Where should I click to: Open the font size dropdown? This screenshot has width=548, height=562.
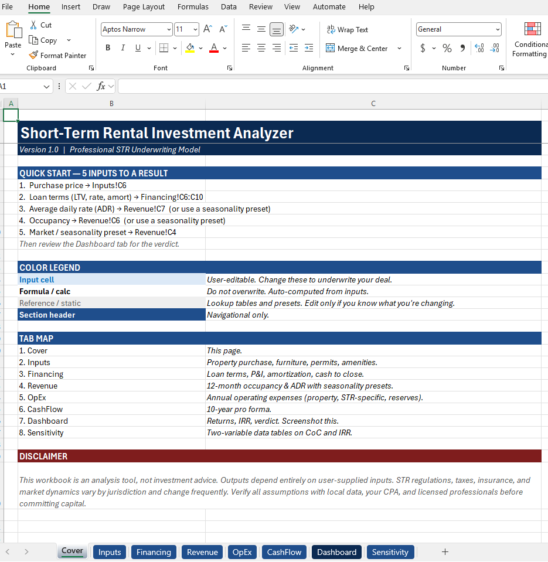coord(195,29)
